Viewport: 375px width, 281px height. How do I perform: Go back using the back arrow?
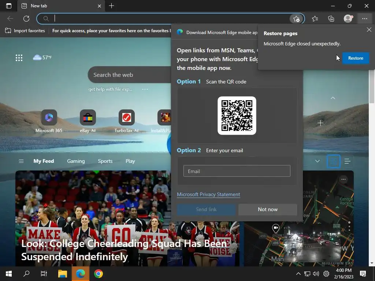click(10, 18)
